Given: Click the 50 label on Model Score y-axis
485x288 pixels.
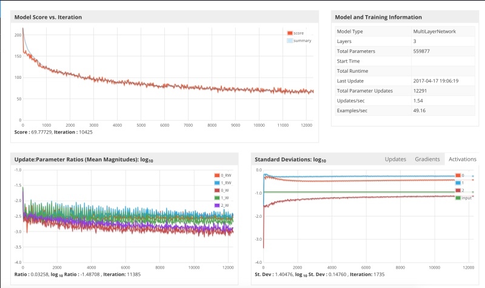Looking at the screenshot, I should coord(19,99).
